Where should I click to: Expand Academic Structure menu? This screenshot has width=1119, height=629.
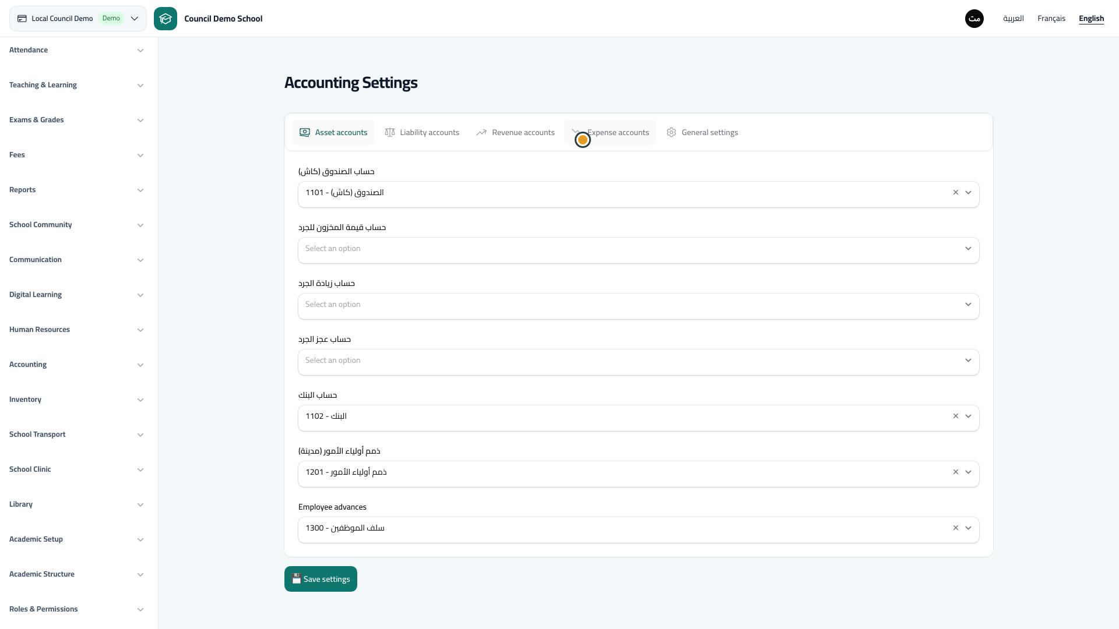pos(76,574)
